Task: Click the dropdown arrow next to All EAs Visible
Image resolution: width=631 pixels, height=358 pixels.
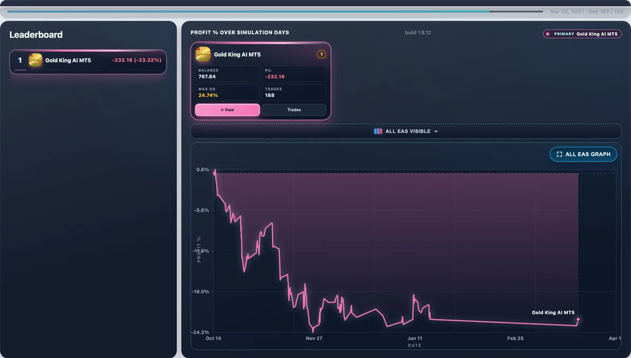Action: point(436,132)
